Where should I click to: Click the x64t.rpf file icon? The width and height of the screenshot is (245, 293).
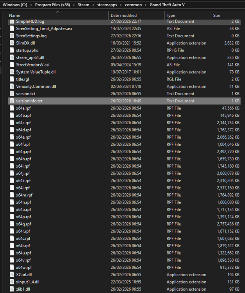tap(12, 246)
